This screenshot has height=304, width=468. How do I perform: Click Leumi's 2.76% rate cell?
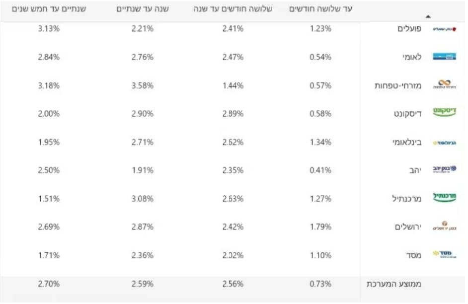tap(143, 57)
